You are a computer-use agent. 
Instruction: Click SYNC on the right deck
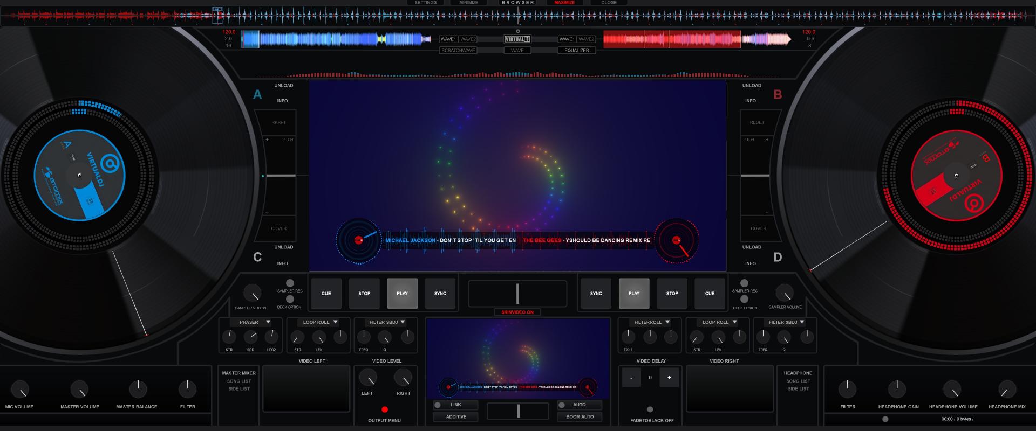[596, 293]
